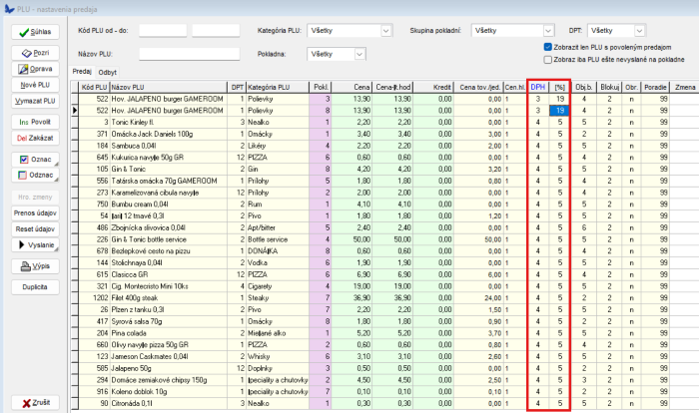The image size is (699, 413).
Task: Click the Súhlas confirm button
Action: [x=35, y=32]
